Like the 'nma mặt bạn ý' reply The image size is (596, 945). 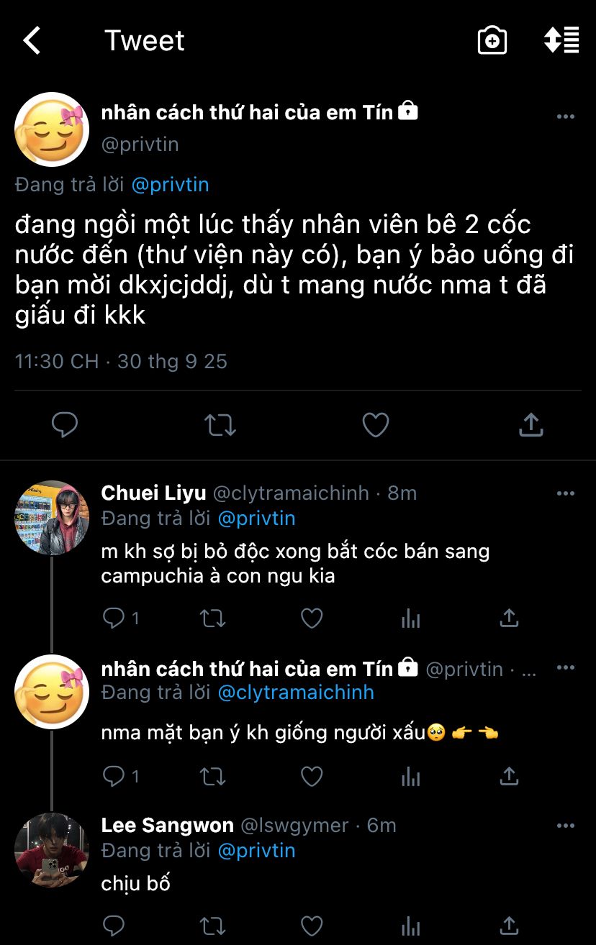(x=311, y=776)
